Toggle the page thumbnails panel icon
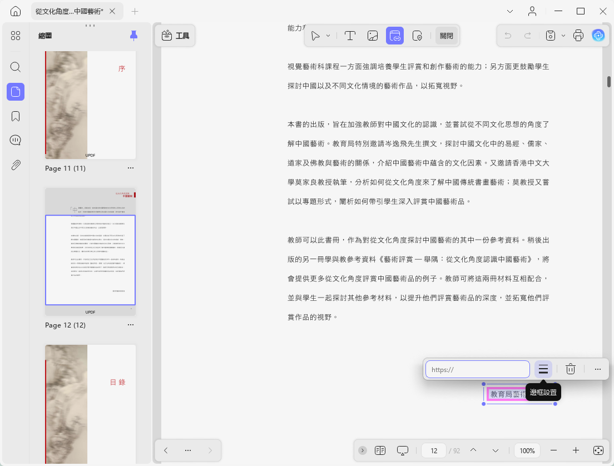The width and height of the screenshot is (614, 466). click(x=15, y=92)
